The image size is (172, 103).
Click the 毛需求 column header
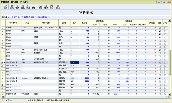click(85, 23)
